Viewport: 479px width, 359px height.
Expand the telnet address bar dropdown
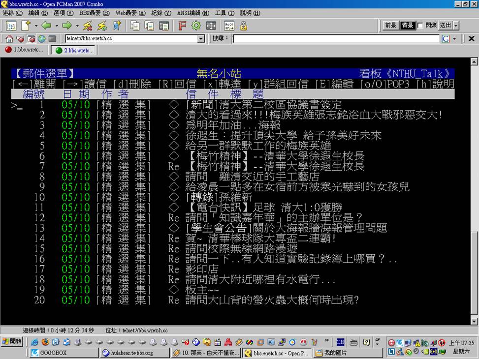pyautogui.click(x=201, y=39)
